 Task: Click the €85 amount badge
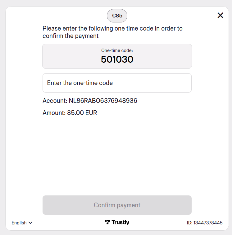click(117, 16)
